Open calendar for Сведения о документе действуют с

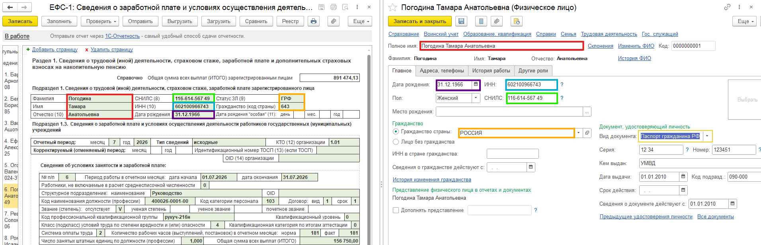pyautogui.click(x=733, y=204)
